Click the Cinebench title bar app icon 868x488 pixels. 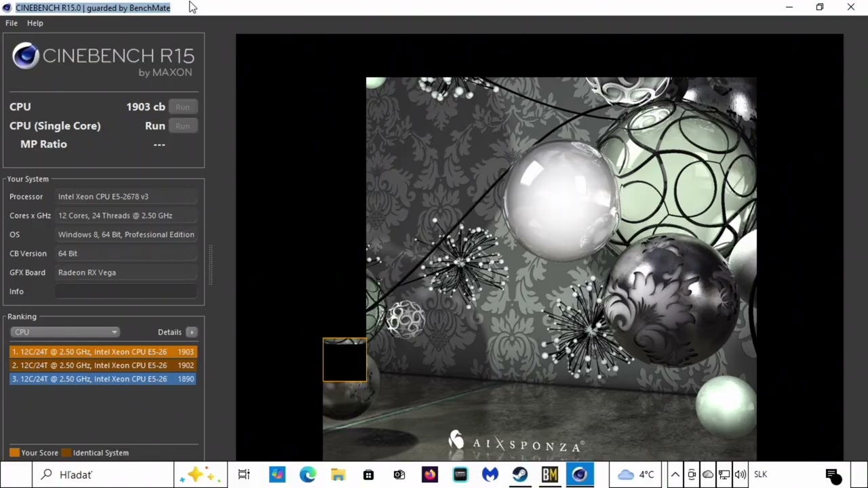click(7, 7)
